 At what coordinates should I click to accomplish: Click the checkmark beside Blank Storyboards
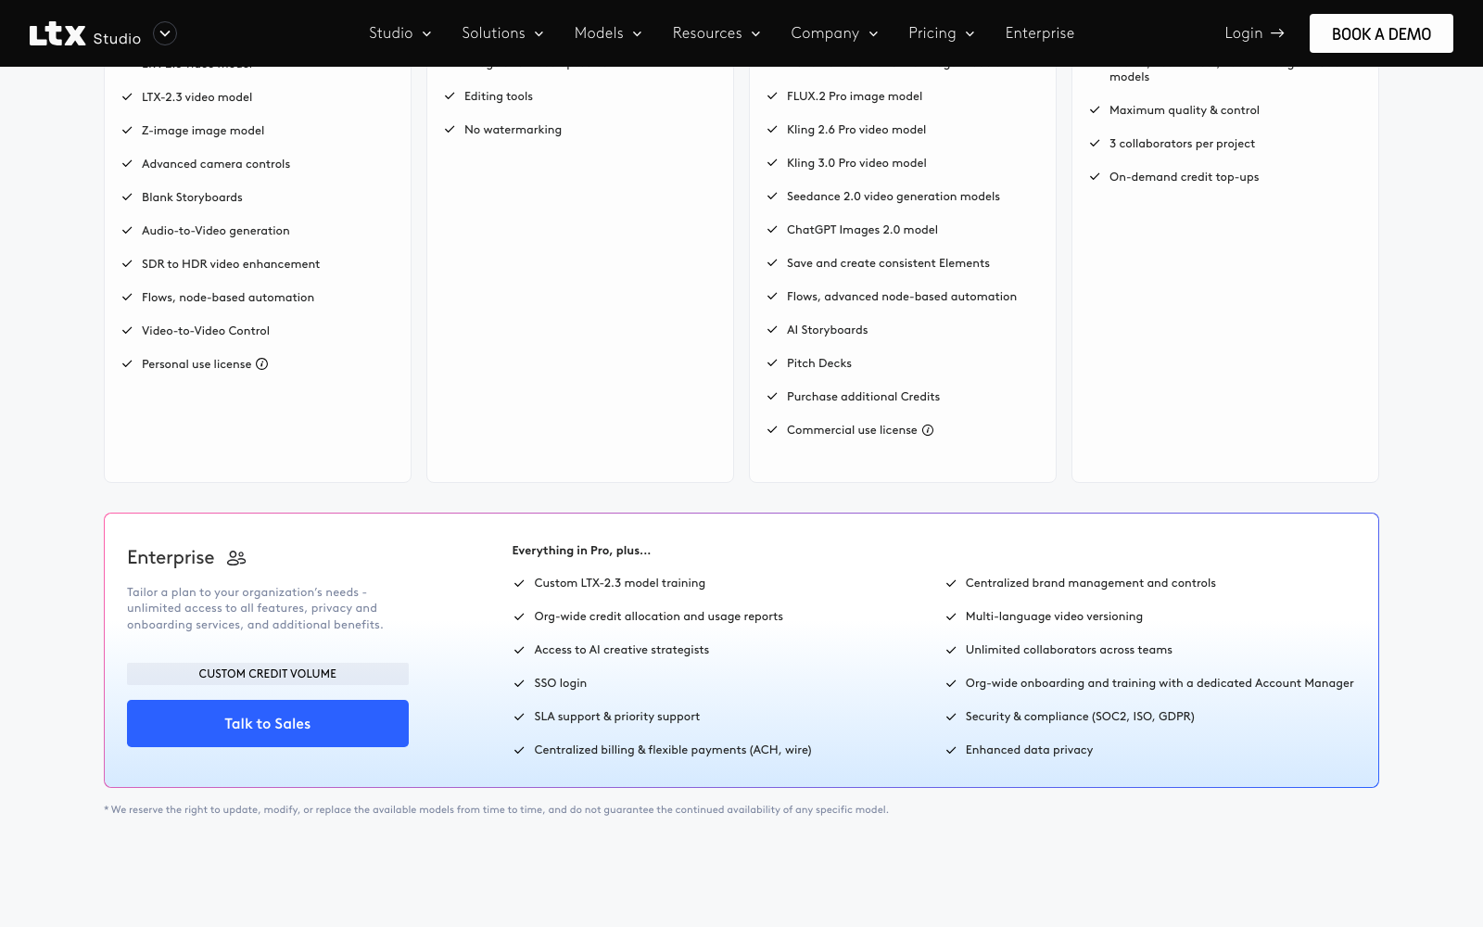point(127,197)
